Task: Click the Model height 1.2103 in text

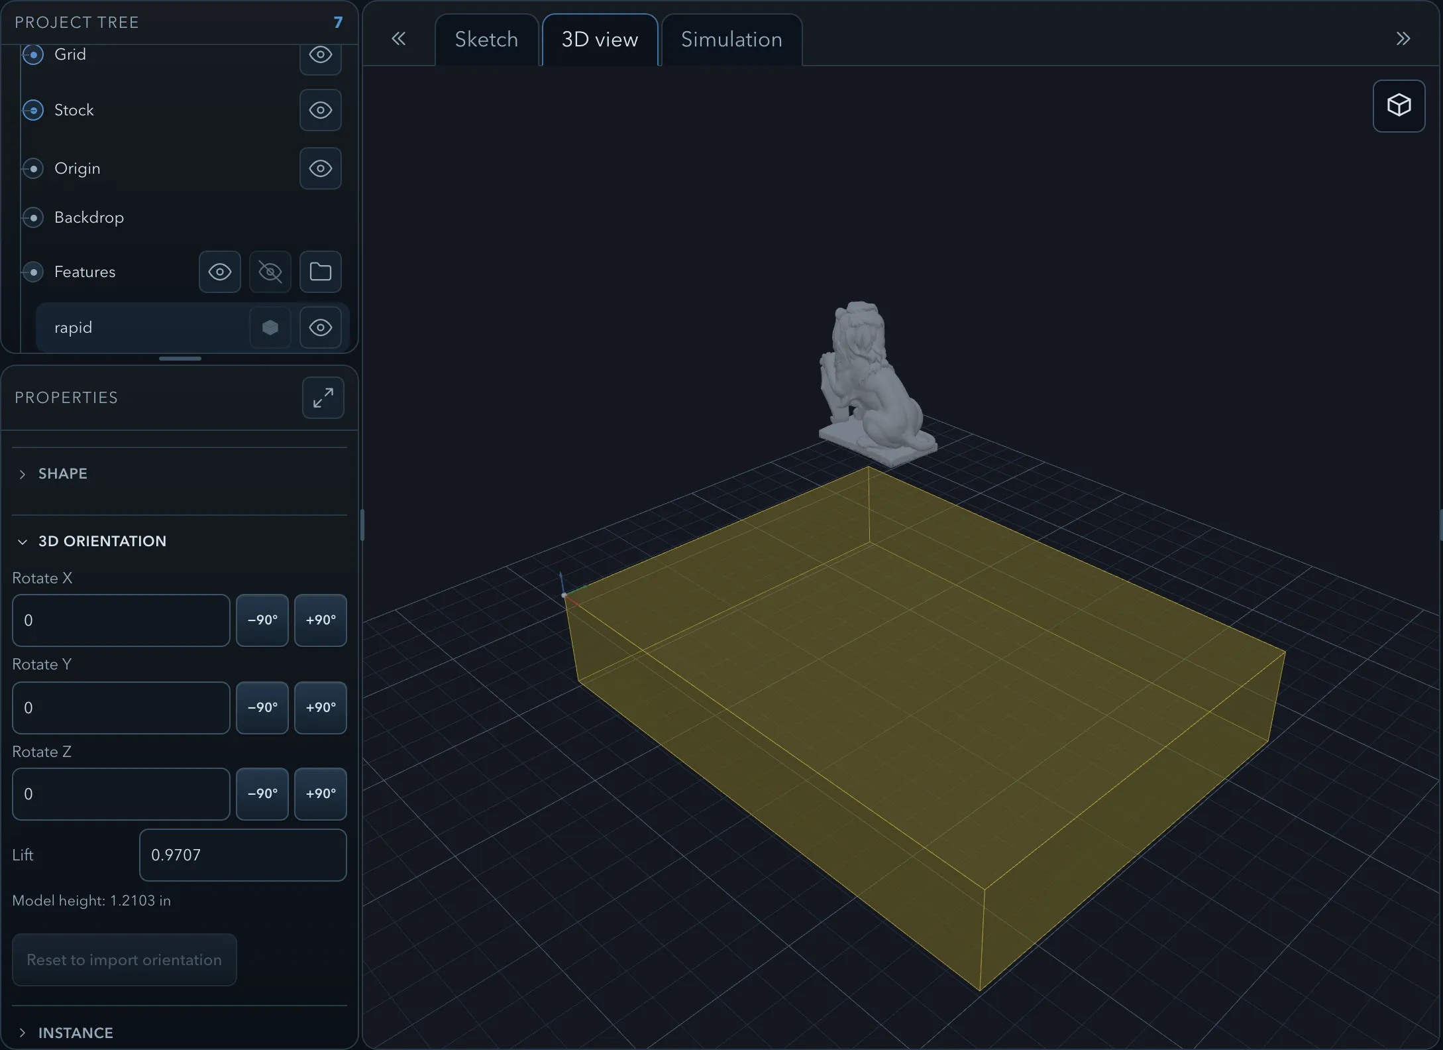Action: pos(91,901)
